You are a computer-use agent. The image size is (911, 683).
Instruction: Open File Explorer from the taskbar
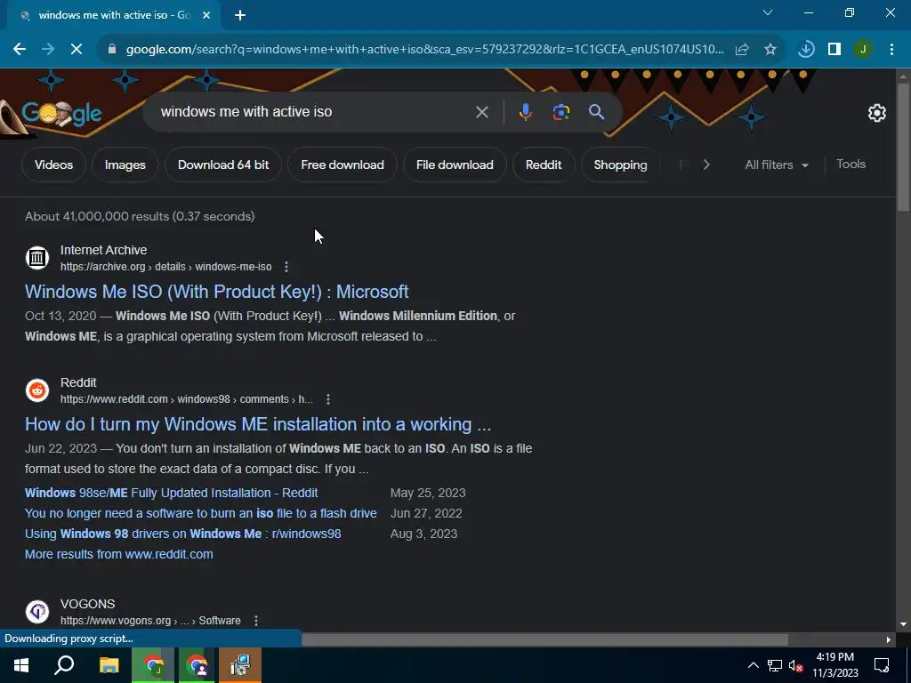point(109,665)
